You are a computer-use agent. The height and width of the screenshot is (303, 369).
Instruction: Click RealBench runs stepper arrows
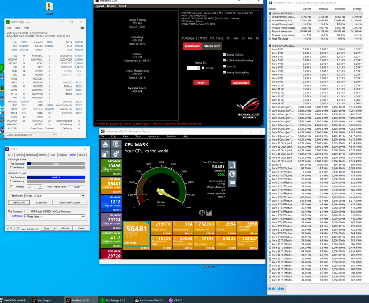199,68
